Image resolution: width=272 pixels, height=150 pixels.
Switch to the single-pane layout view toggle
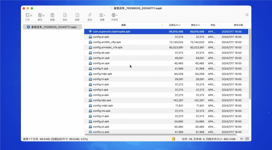click(x=247, y=139)
